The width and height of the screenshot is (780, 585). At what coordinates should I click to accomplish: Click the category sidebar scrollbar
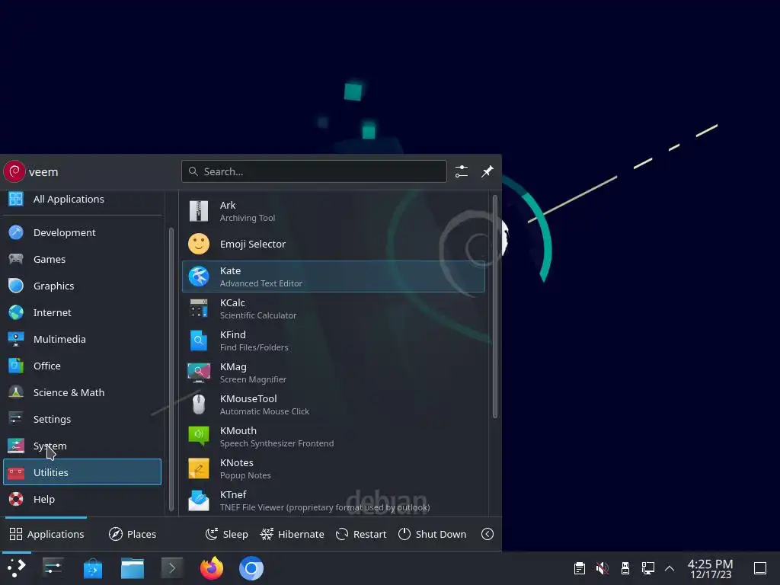click(171, 369)
